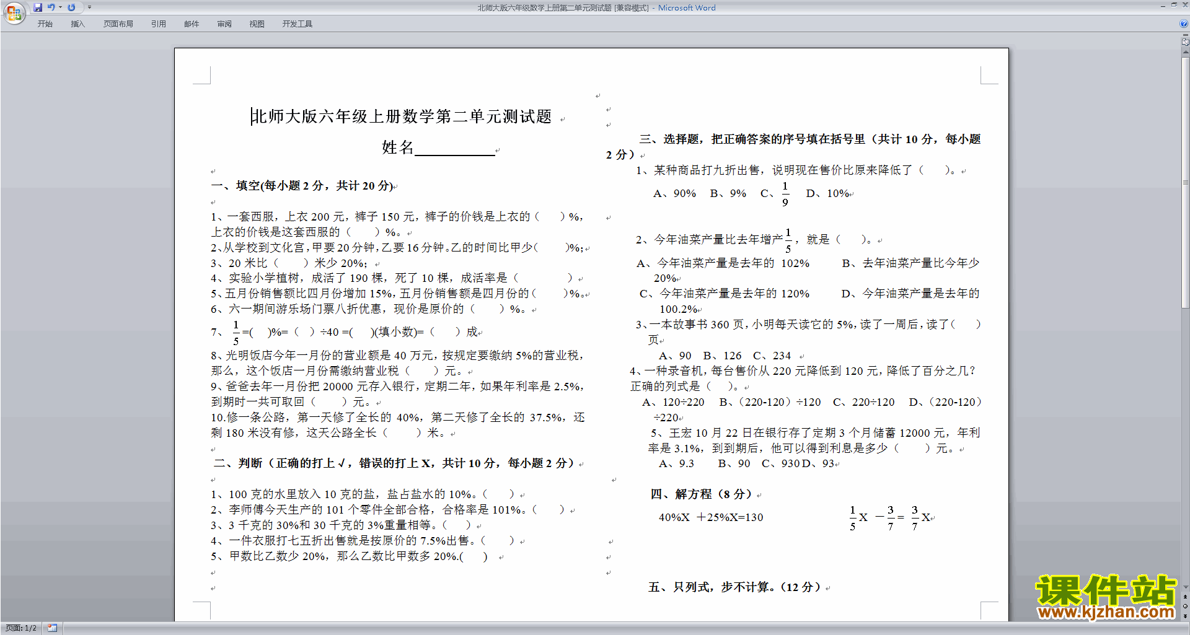Click the equation 40%X ＋25%X=130
Image resolution: width=1190 pixels, height=635 pixels.
click(711, 517)
